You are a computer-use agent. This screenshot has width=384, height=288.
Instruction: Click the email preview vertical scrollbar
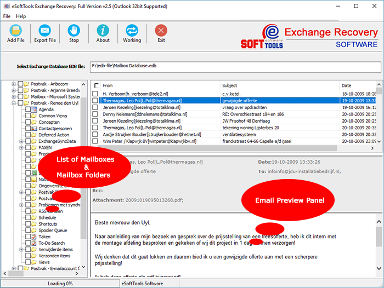379,246
